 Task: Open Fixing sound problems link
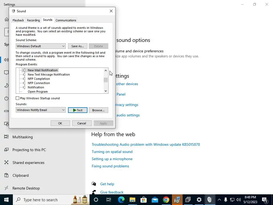coord(110,166)
